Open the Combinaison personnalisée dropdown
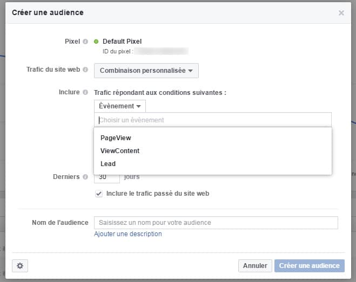This screenshot has height=282, width=356. tap(146, 71)
